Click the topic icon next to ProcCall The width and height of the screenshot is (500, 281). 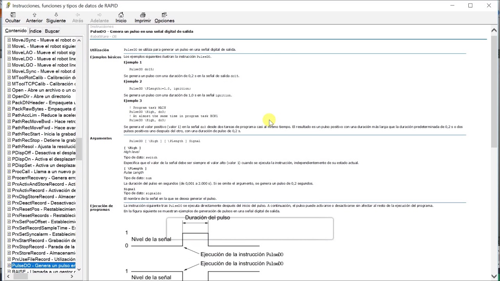pos(9,172)
